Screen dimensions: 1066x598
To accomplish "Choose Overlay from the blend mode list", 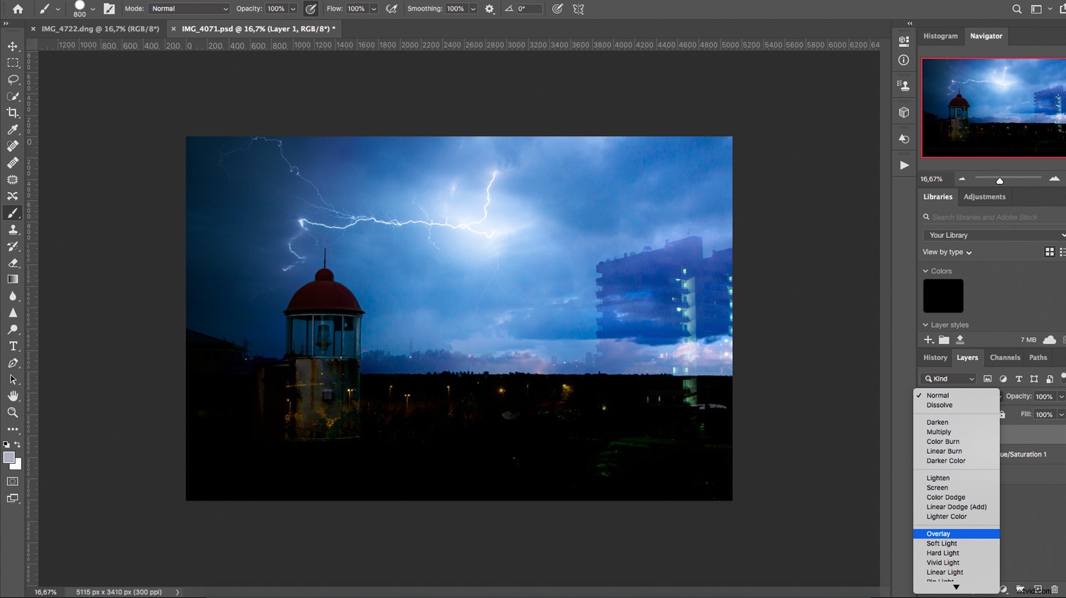I will 940,533.
